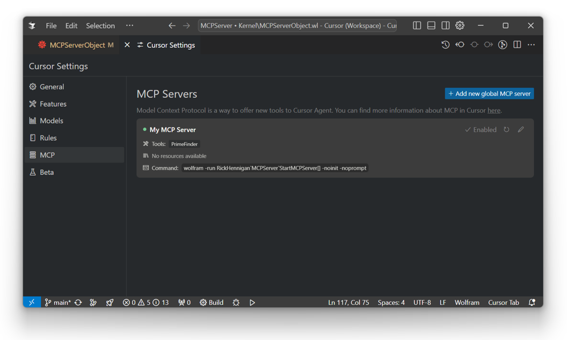This screenshot has width=568, height=340.
Task: Toggle the primary side bar layout
Action: (x=417, y=25)
